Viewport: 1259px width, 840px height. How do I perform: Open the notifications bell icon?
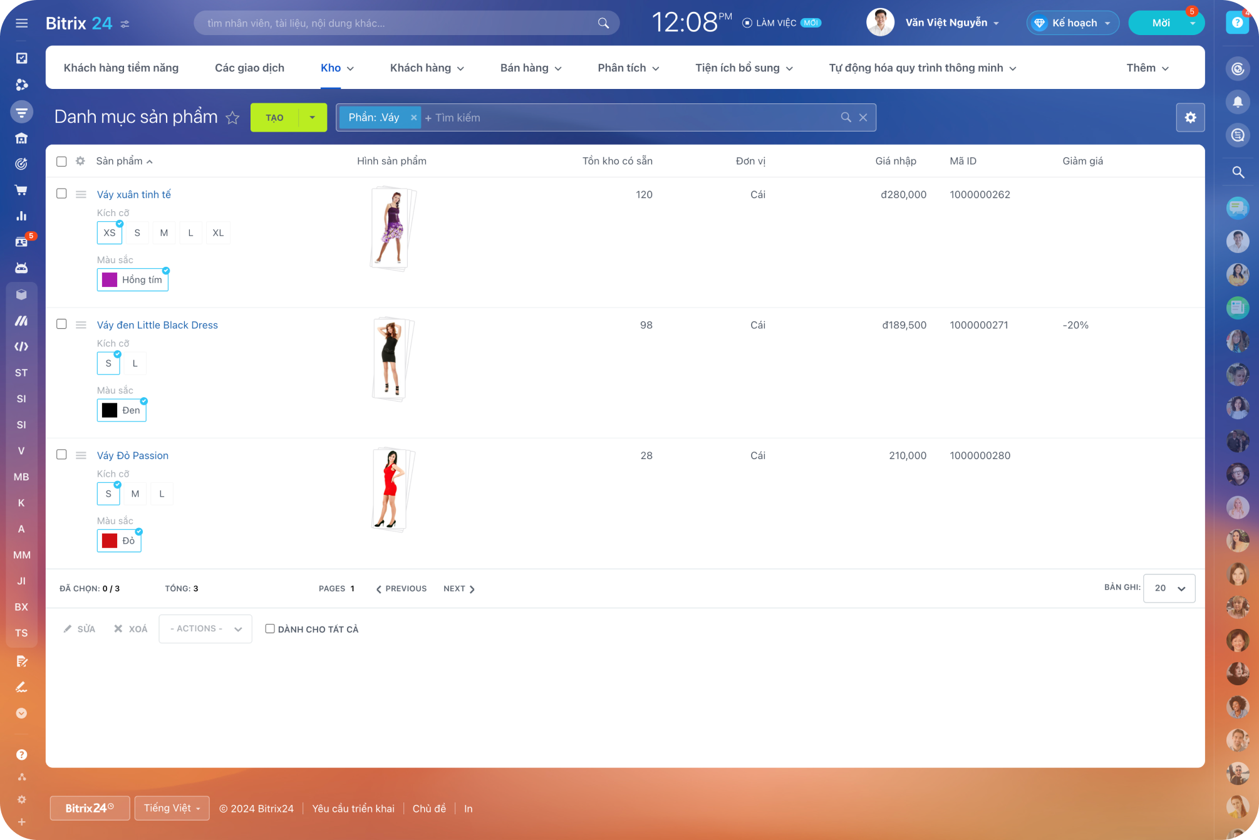tap(1238, 101)
